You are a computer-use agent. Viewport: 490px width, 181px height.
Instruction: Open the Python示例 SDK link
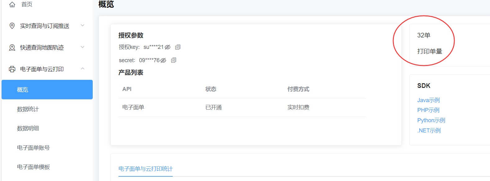431,120
